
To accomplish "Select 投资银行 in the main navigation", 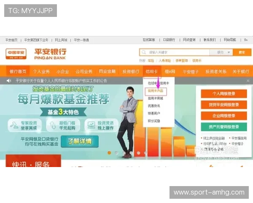I will pos(131,71).
